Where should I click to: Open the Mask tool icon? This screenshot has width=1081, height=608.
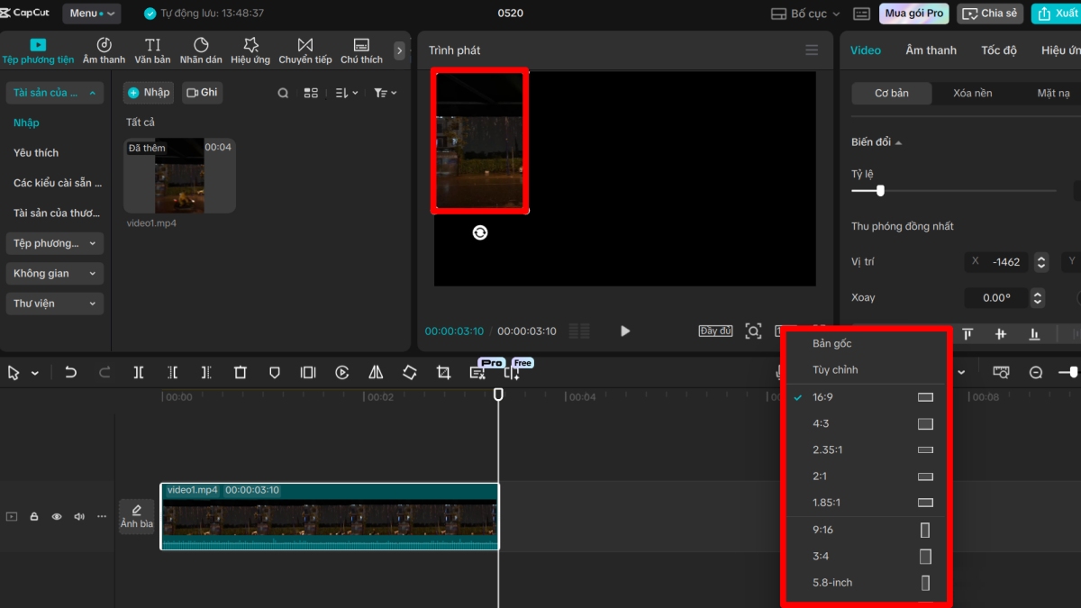tap(274, 371)
